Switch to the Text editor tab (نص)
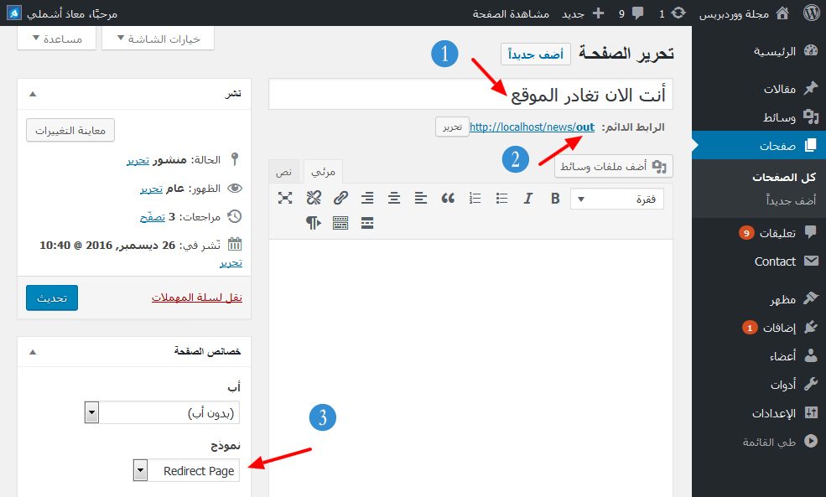Viewport: 826px width, 497px height. coord(284,172)
